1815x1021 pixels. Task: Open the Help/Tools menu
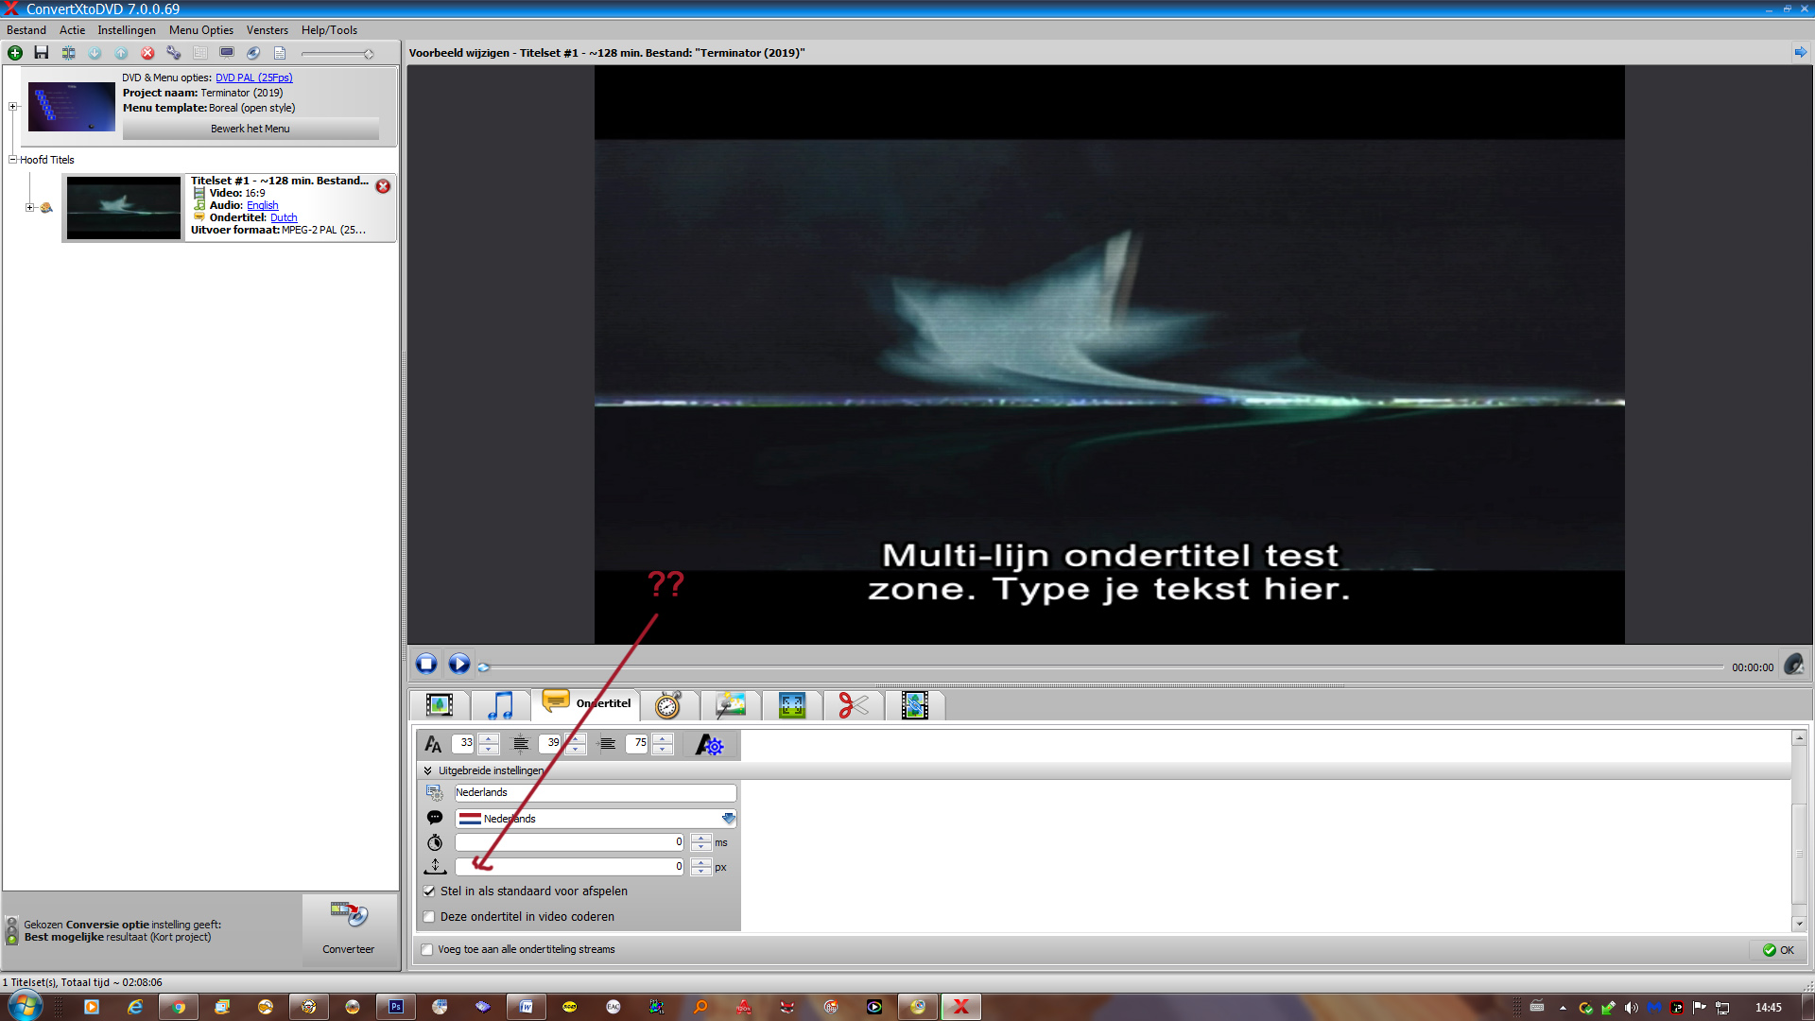(329, 30)
